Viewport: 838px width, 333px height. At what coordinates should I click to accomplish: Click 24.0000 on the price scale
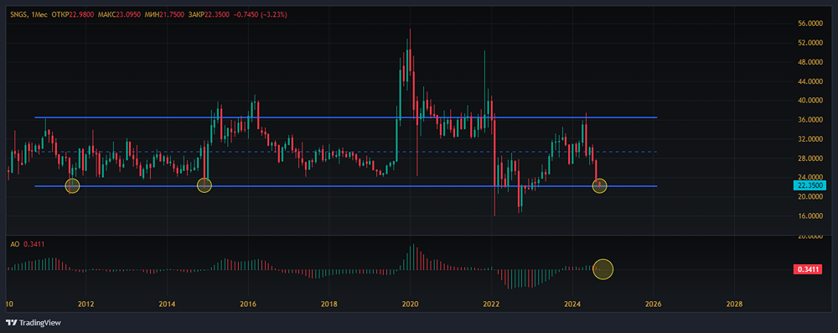click(810, 177)
